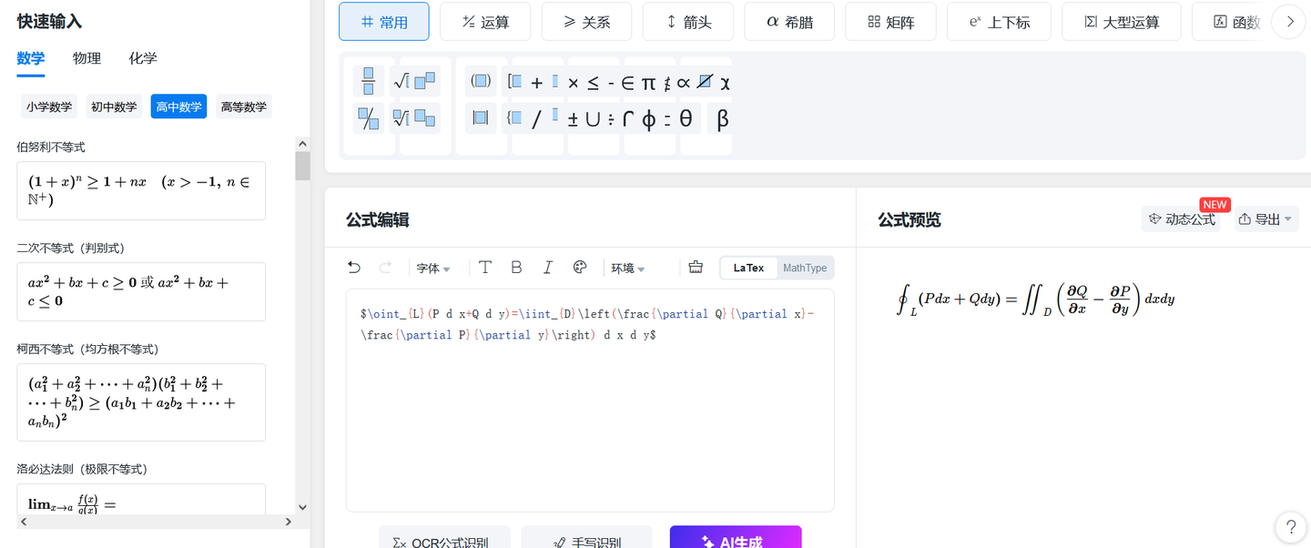Insert the plus sign symbol
Screen dimensions: 1311x548
point(536,83)
